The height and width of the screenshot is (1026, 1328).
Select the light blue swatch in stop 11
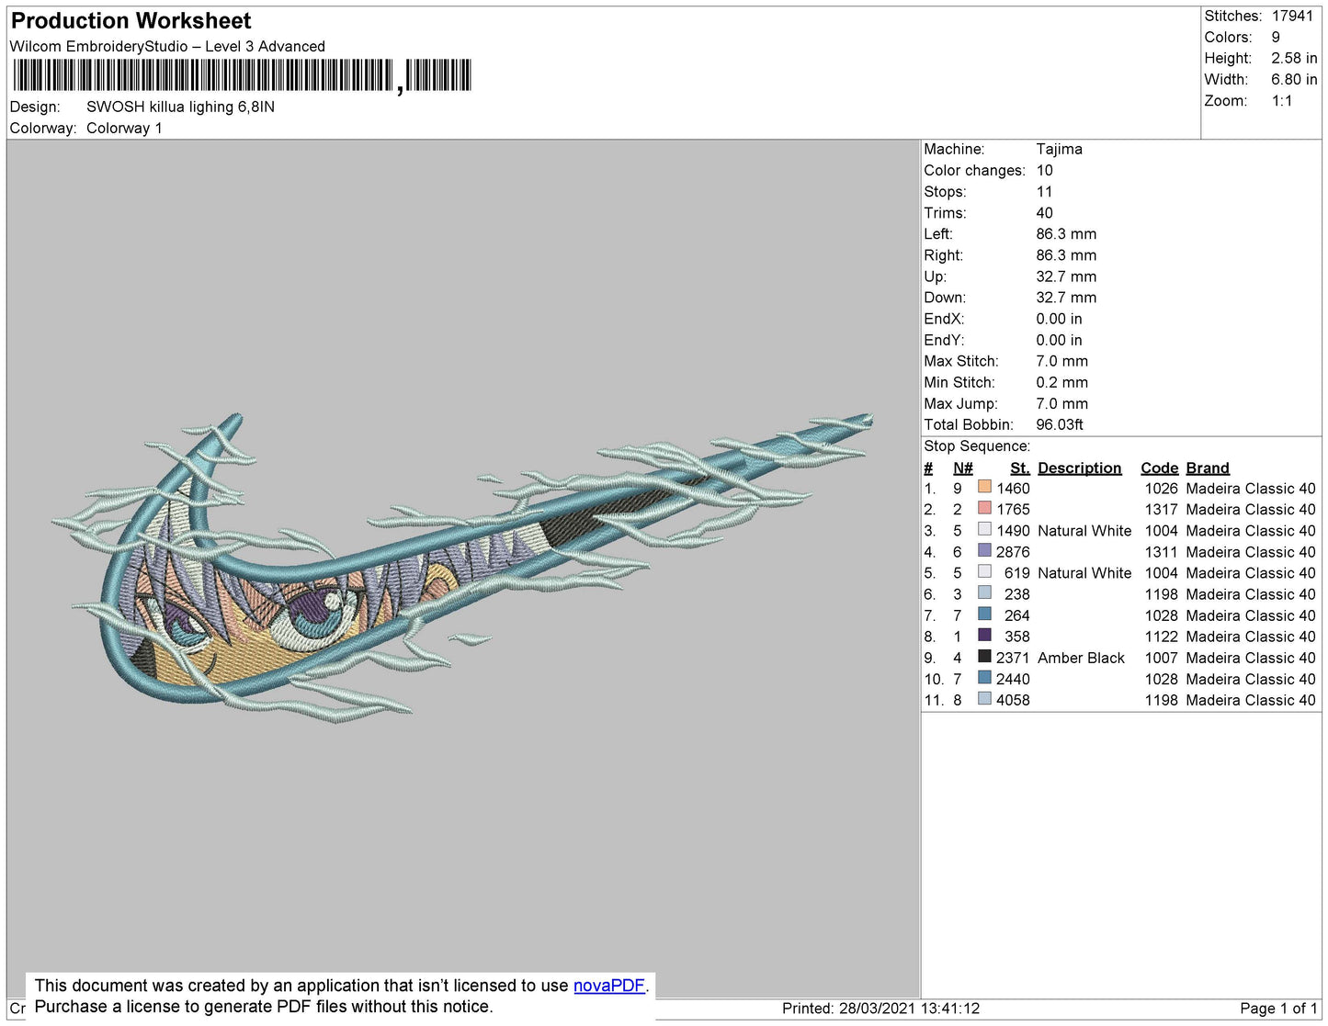click(984, 699)
